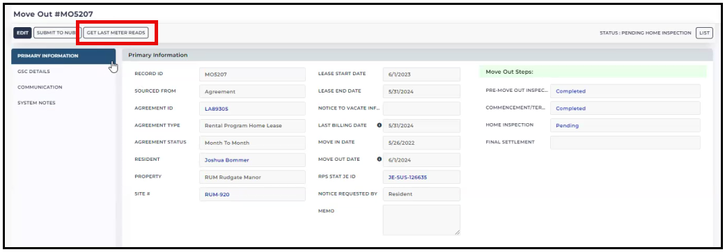
Task: Open agreement link LA89305
Action: click(x=217, y=109)
